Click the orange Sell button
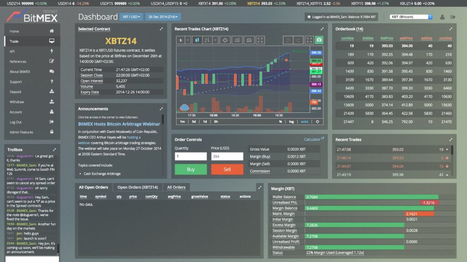The height and width of the screenshot is (262, 467). pyautogui.click(x=227, y=170)
